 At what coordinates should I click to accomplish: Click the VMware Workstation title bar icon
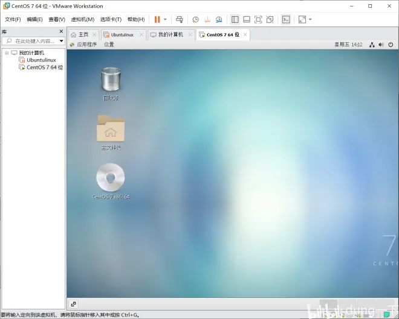pos(6,6)
